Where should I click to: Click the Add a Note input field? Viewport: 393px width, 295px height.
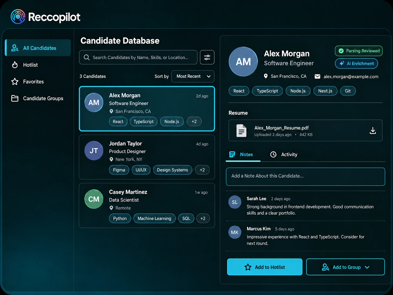pyautogui.click(x=305, y=177)
